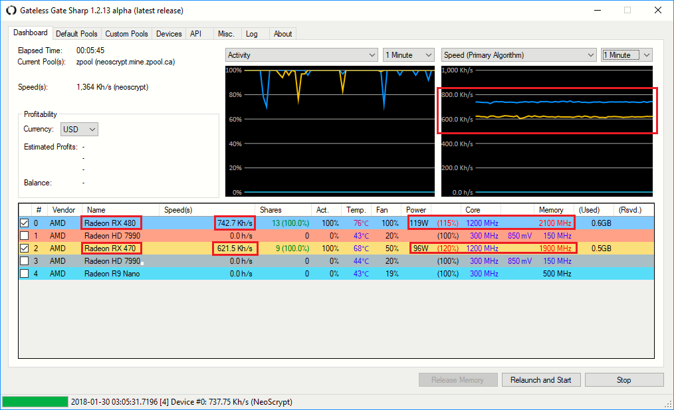The image size is (674, 410).
Task: Click the 742.7 Kh/s speed value
Action: click(x=235, y=223)
